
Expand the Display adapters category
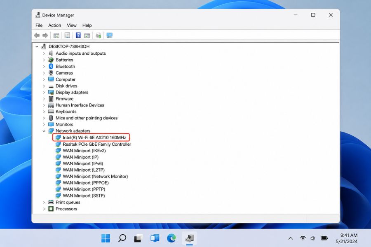pos(44,92)
